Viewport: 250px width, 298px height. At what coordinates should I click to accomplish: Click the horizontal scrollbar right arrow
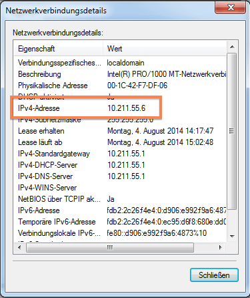tap(221, 247)
